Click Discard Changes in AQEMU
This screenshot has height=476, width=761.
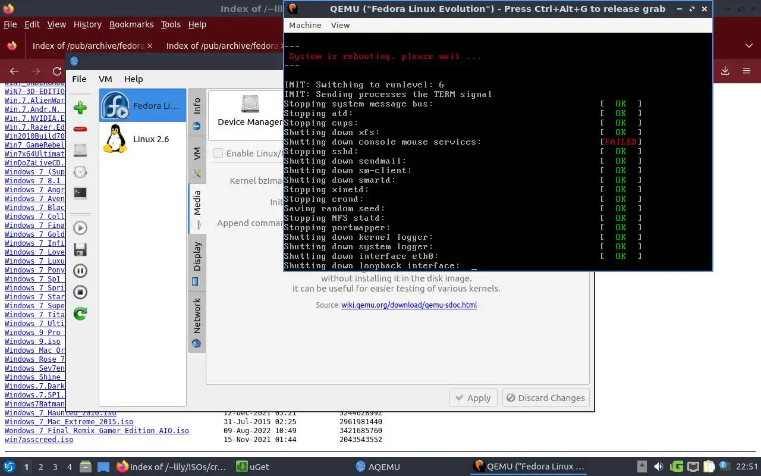coord(545,398)
